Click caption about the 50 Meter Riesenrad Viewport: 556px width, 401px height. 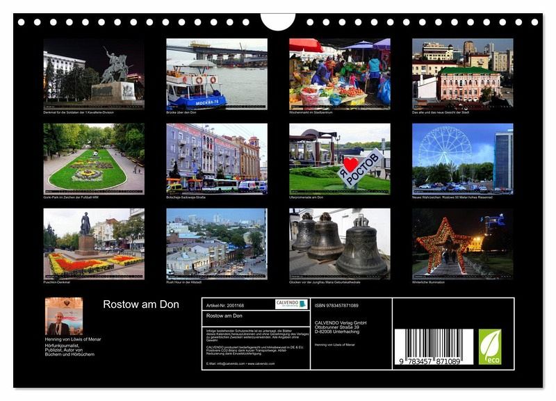pyautogui.click(x=452, y=197)
